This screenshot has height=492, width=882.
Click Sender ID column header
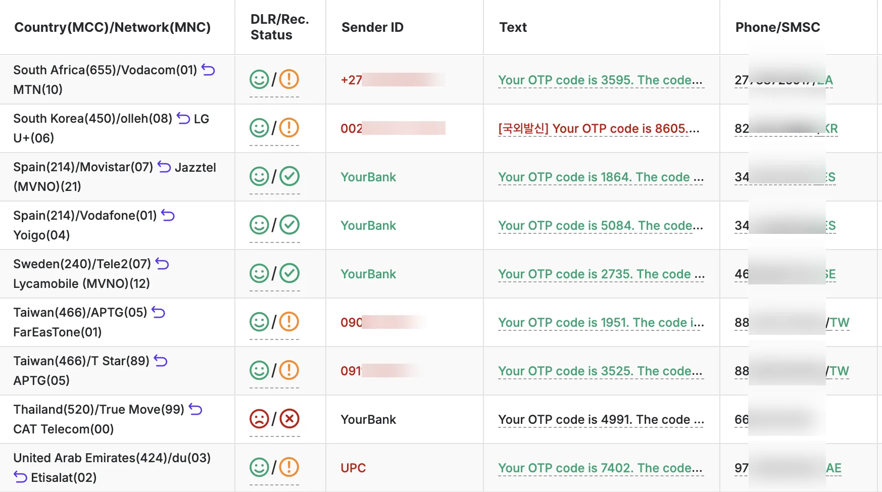point(372,27)
